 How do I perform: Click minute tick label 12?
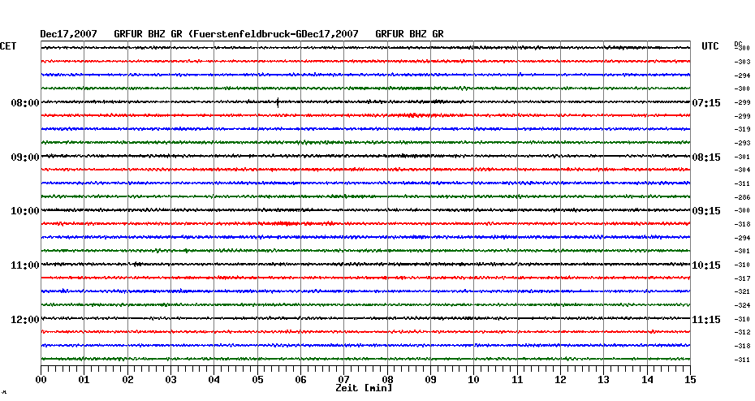coord(560,380)
